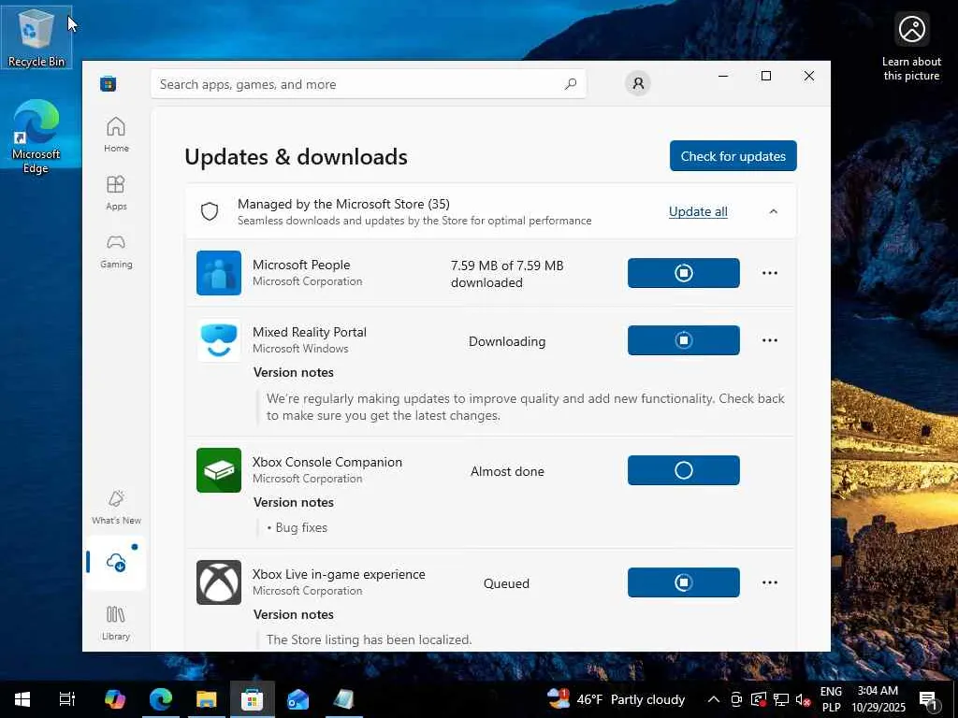Click the Xbox Console Companion progress button

click(683, 470)
